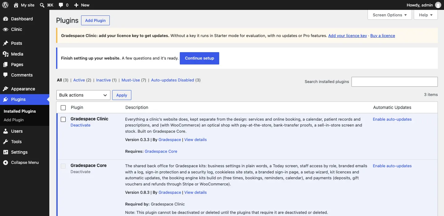Click the Dashboard gauge icon in sidebar

(6, 19)
